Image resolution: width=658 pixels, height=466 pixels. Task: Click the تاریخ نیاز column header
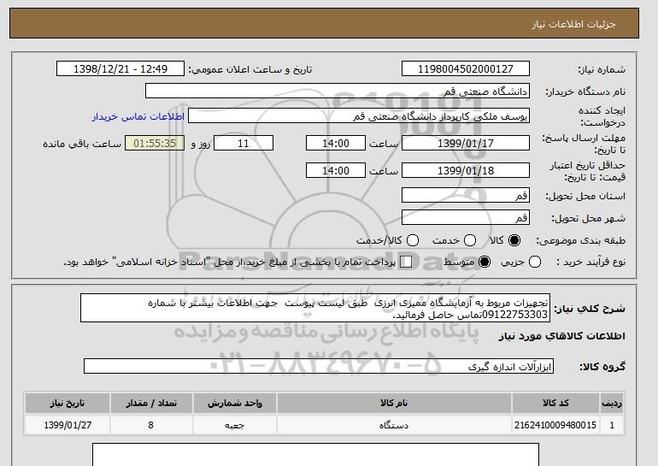tap(68, 403)
